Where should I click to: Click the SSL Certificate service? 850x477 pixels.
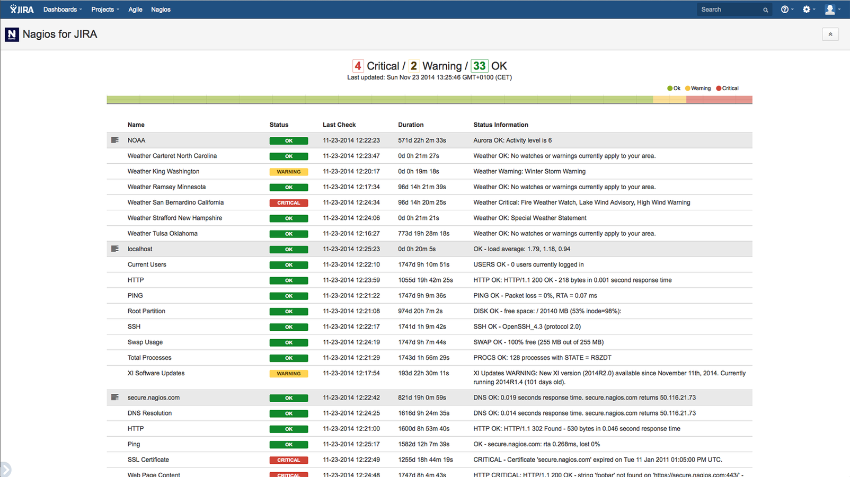[x=148, y=460]
